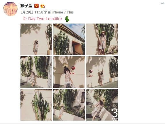
Task: Open photo of woman walking past cacti
Action: coord(36,72)
